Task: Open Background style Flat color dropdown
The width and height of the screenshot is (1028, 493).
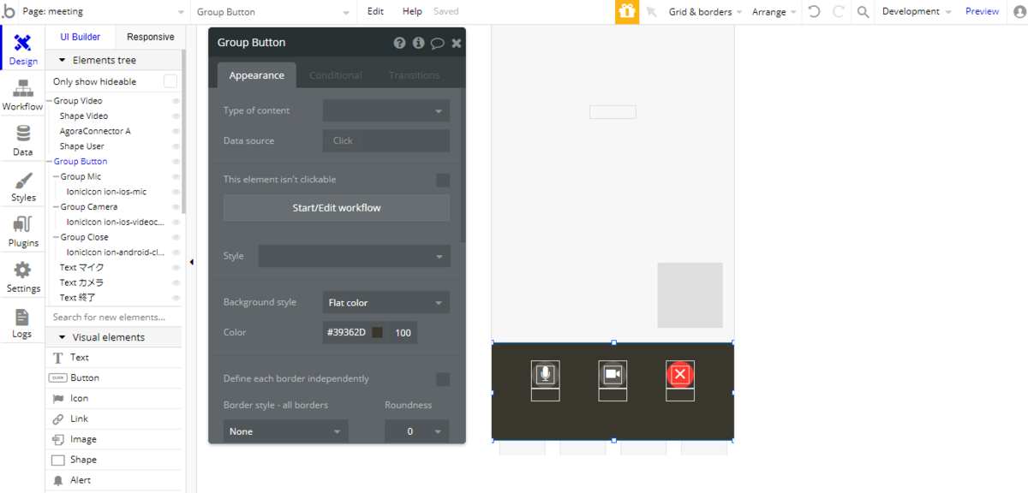Action: coord(386,303)
